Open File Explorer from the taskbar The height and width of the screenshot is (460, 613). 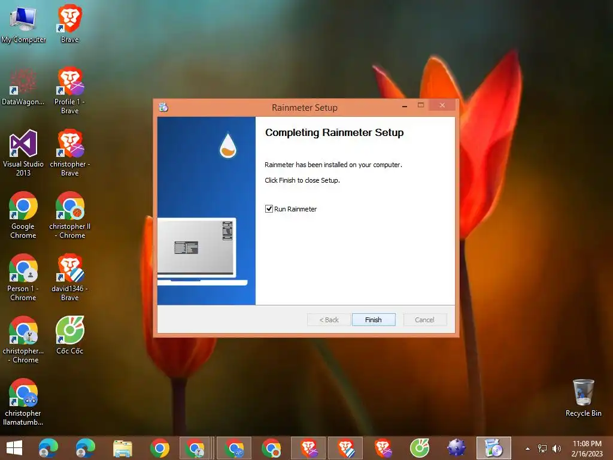coord(122,448)
